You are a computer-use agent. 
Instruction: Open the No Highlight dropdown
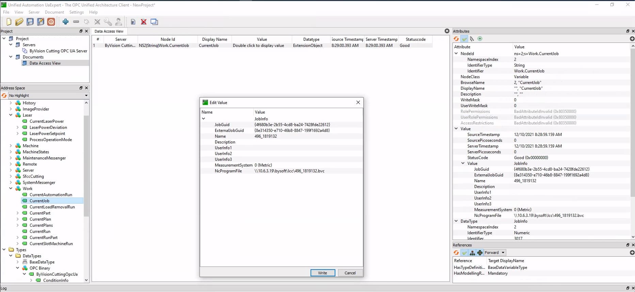tap(48, 96)
